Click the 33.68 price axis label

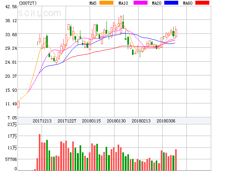11,35
